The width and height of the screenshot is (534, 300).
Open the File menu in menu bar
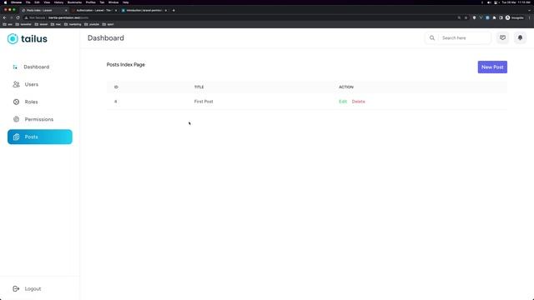(x=28, y=2)
